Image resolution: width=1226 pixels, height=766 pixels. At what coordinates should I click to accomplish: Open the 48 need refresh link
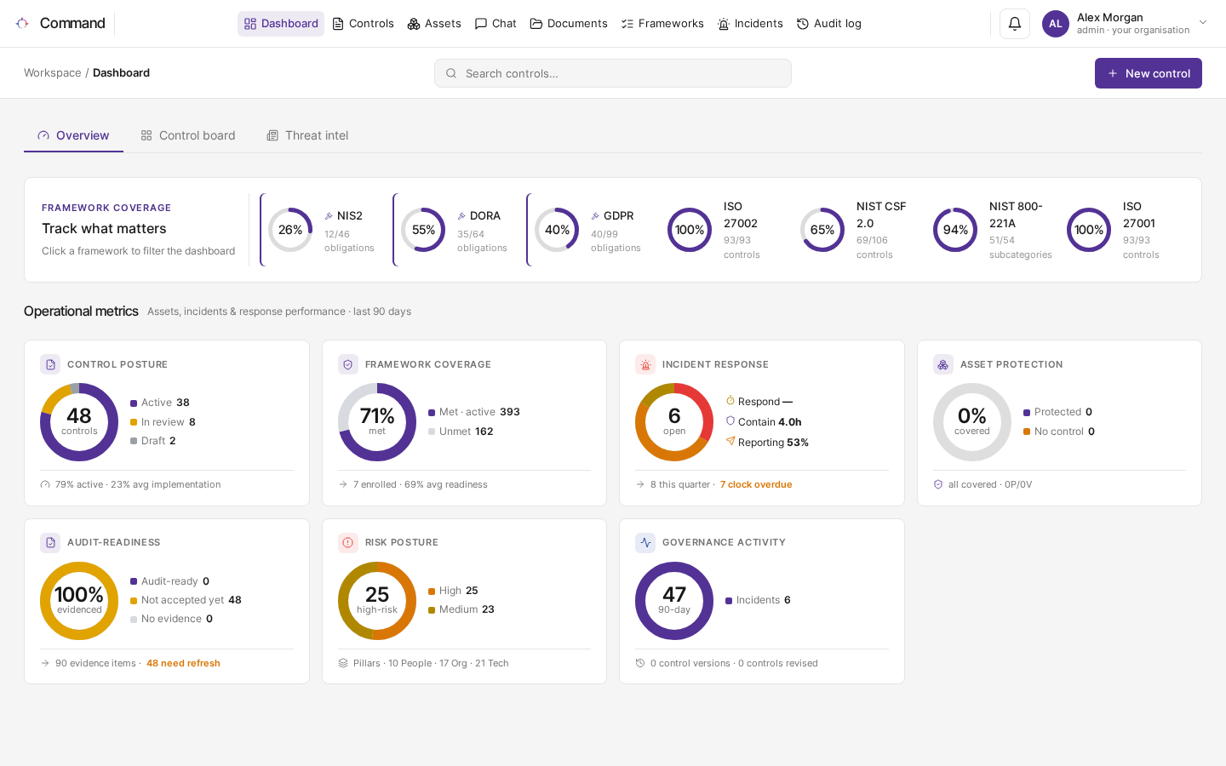[x=183, y=663]
